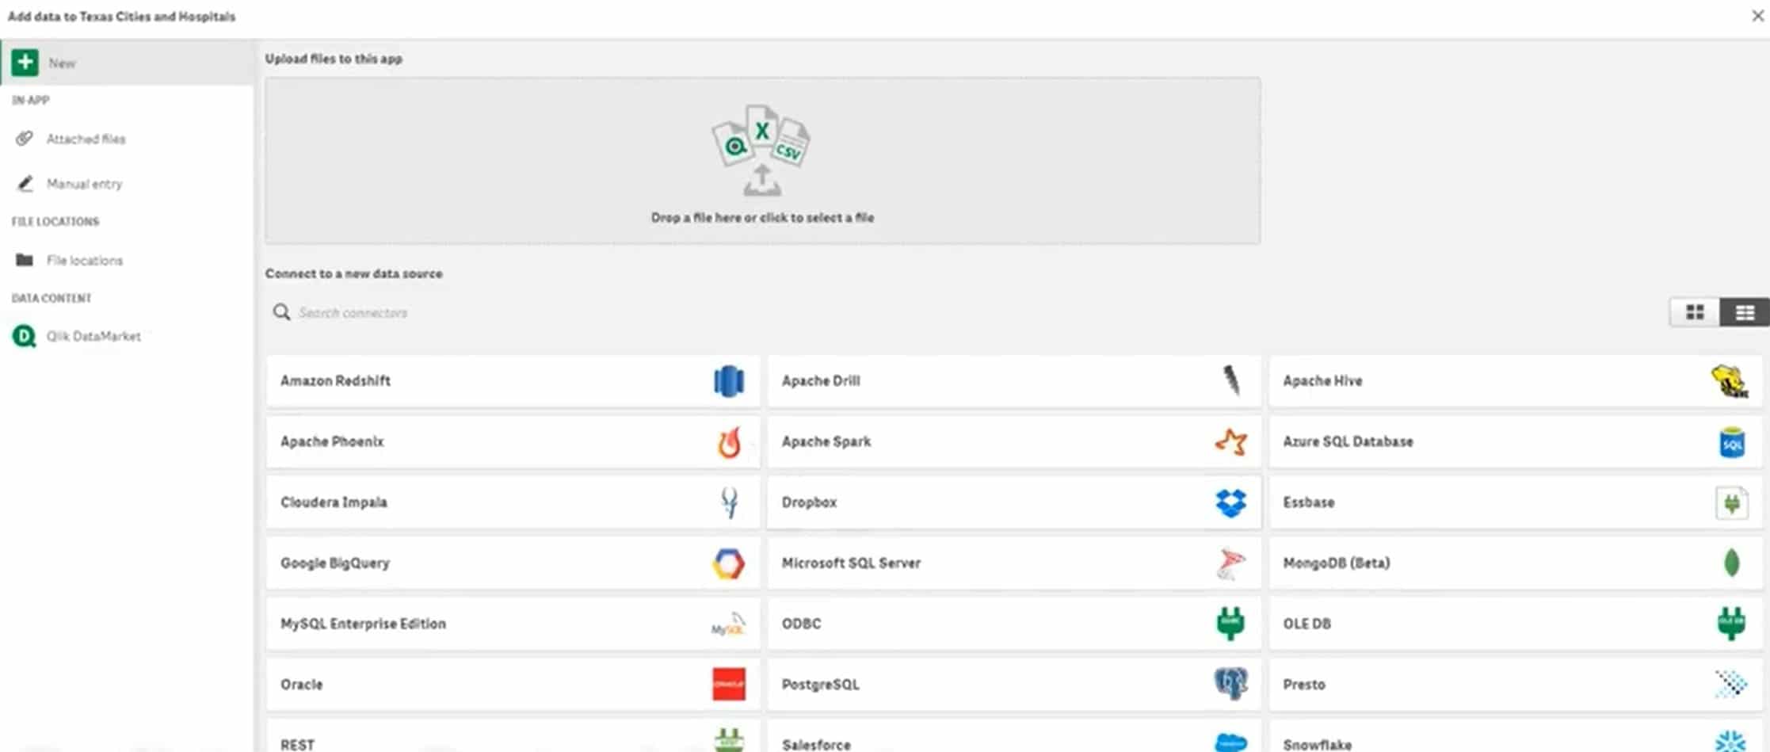Choose the PostgreSQL elephant icon
Screen dimensions: 1770x752
(1230, 684)
